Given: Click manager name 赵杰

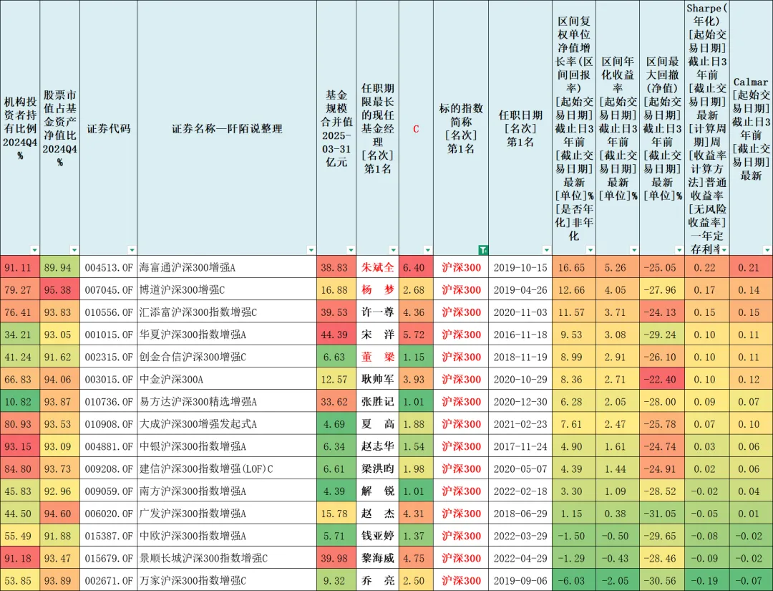Looking at the screenshot, I should pyautogui.click(x=378, y=514).
